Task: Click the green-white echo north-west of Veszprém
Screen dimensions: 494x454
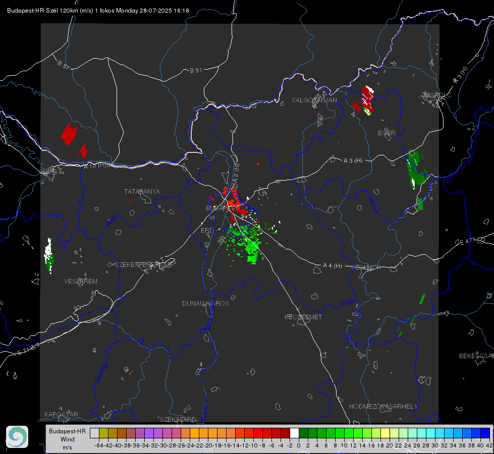Action: point(49,256)
